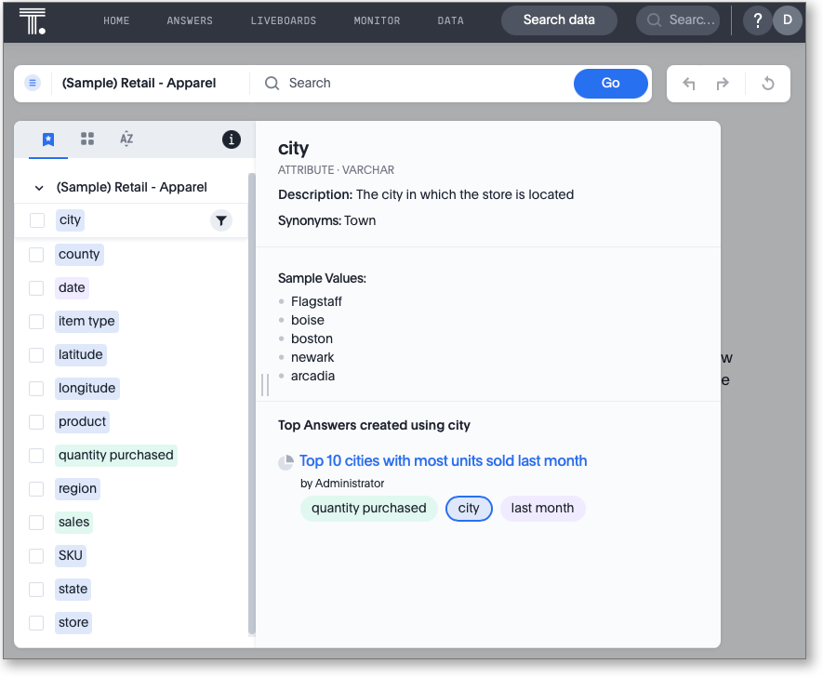This screenshot has height=677, width=823.
Task: Click the undo arrow icon
Action: 689,84
